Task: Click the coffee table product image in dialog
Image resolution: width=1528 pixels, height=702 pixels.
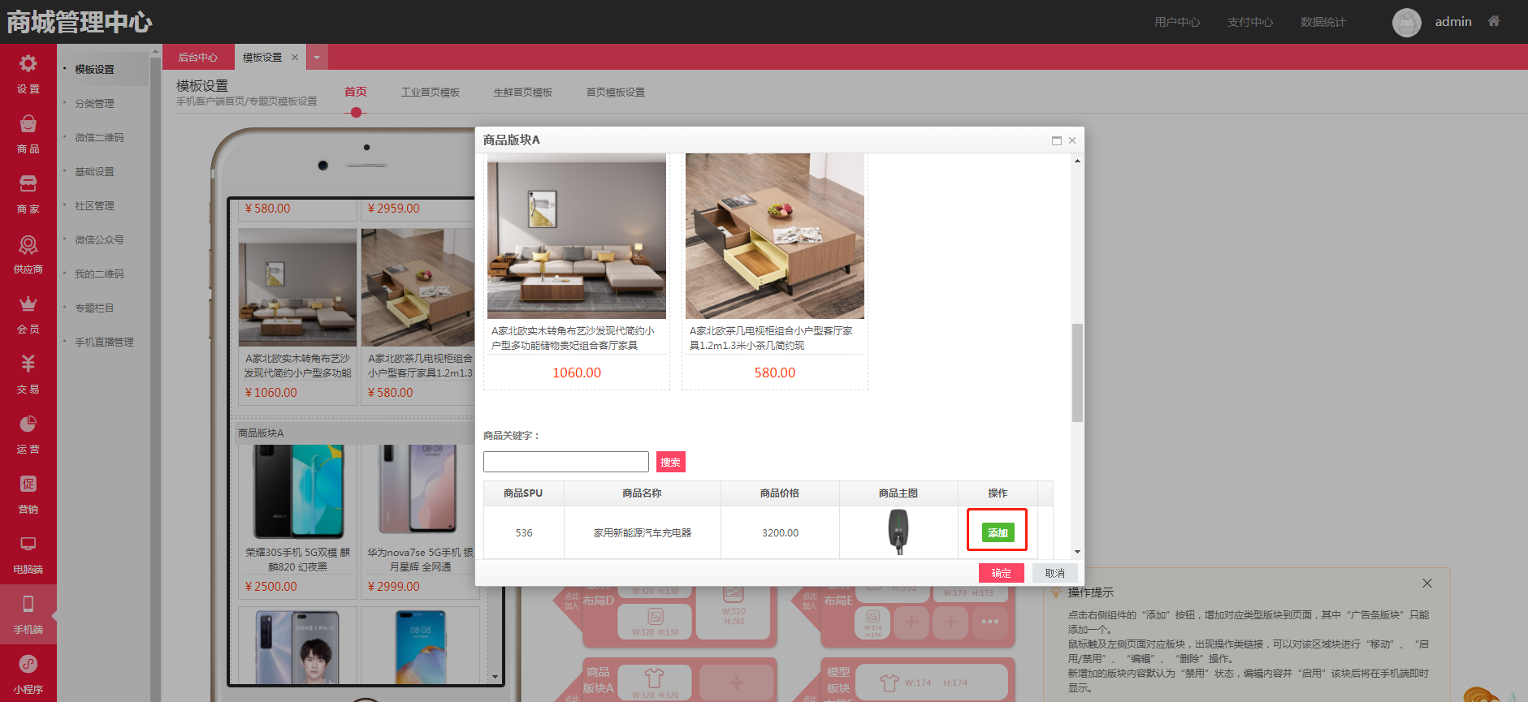Action: click(x=775, y=236)
